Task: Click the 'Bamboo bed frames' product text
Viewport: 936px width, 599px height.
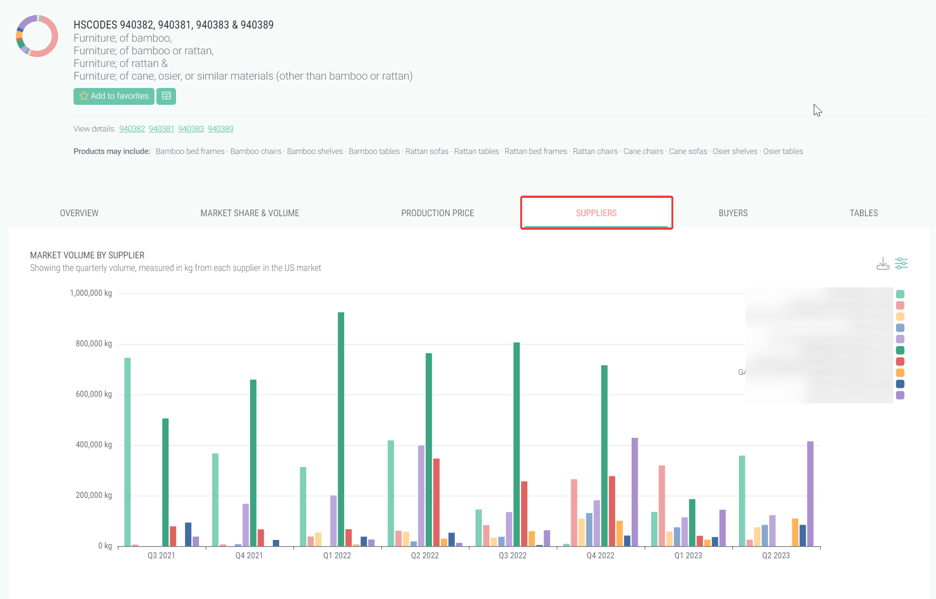Action: [x=190, y=151]
